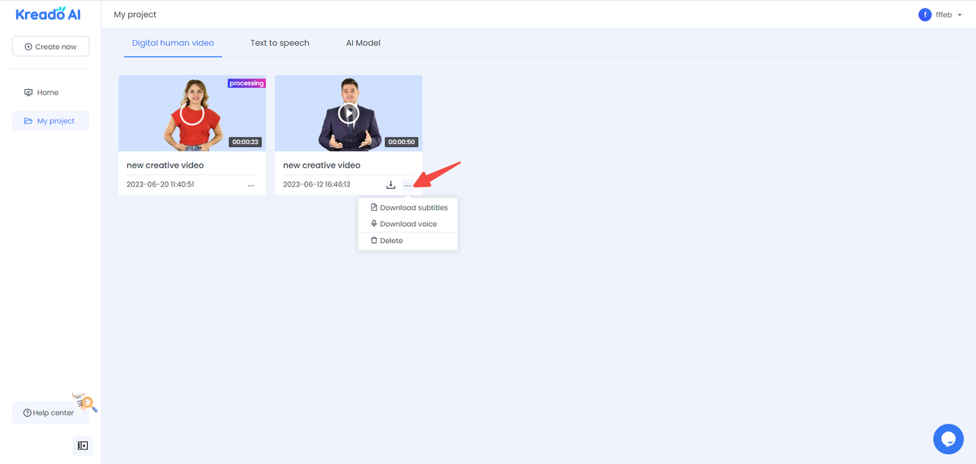
Task: Open the processing video thumbnail of woman
Action: 192,113
